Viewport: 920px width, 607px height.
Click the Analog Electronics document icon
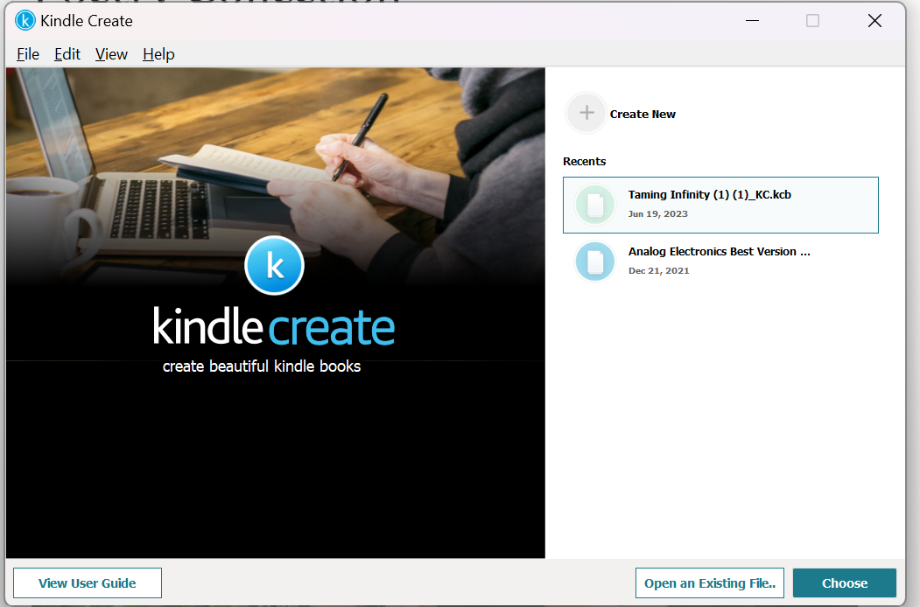[x=595, y=262]
